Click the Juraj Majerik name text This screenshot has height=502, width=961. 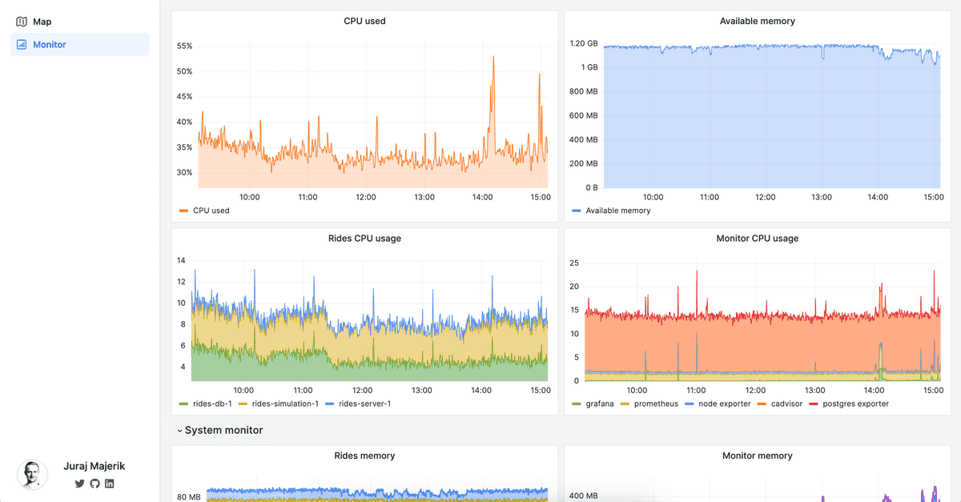click(x=94, y=466)
